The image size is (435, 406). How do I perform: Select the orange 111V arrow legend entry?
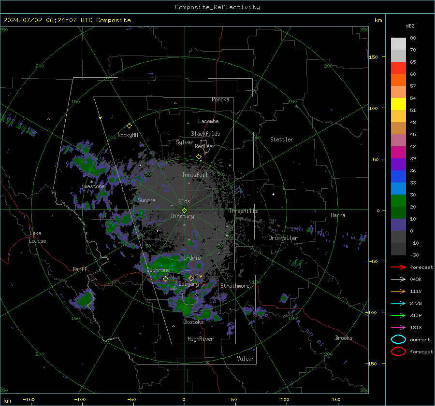(398, 291)
